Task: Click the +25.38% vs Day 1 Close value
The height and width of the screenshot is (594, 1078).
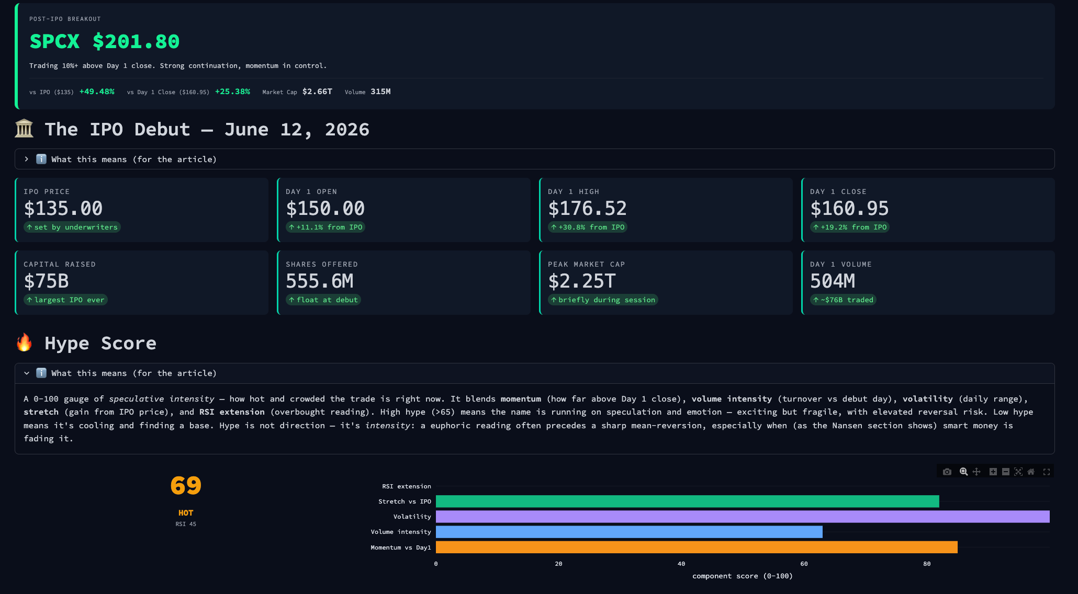Action: pos(232,92)
